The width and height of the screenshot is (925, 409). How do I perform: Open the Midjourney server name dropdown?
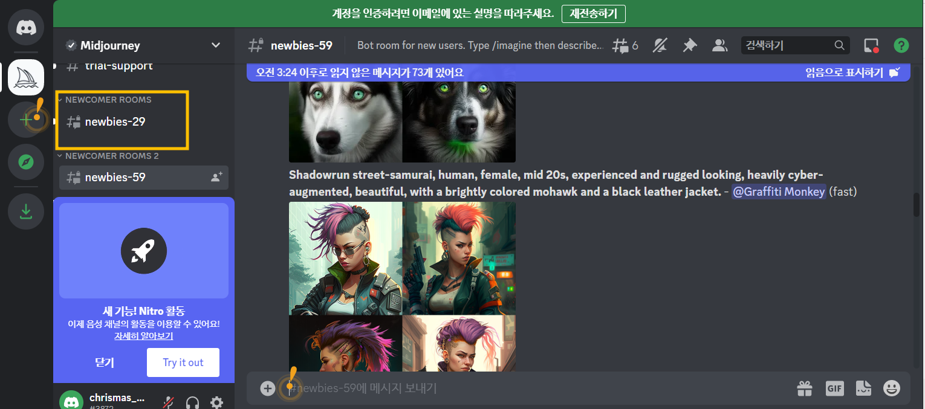click(215, 45)
